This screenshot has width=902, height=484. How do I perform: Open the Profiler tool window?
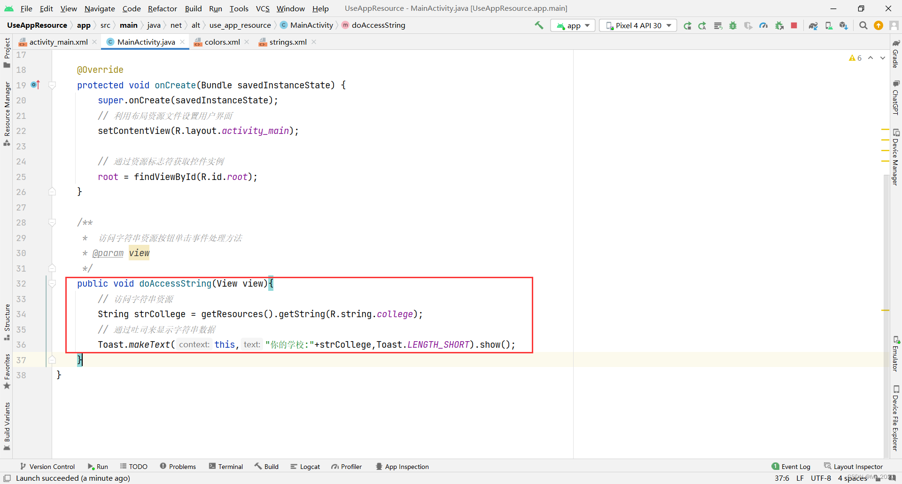[346, 467]
